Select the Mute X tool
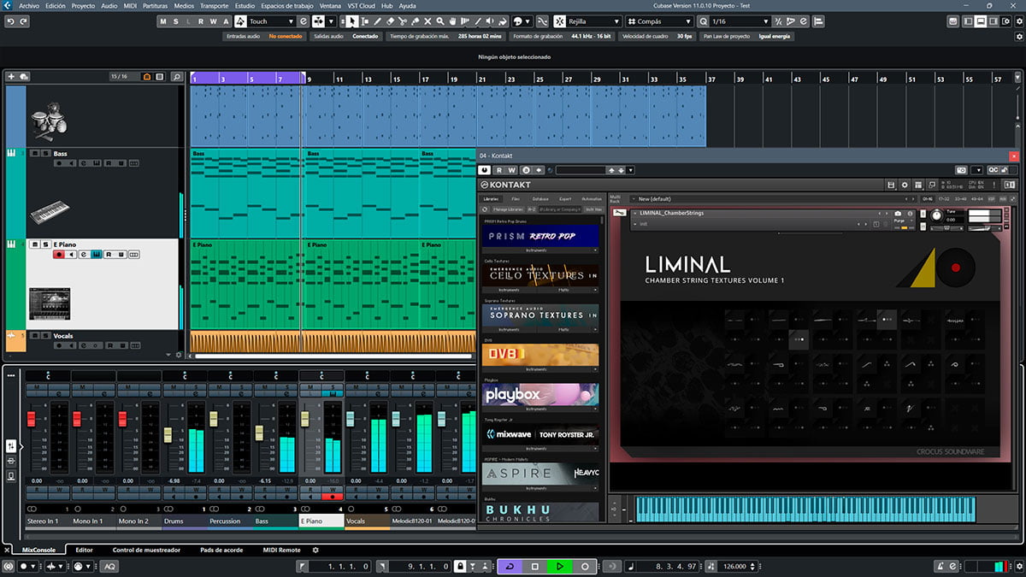The image size is (1026, 577). (x=428, y=21)
